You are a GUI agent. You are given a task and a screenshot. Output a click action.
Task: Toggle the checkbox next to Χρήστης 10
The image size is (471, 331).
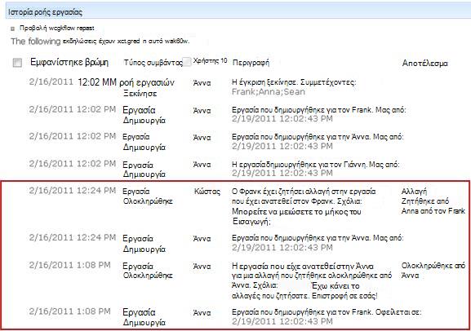click(187, 61)
